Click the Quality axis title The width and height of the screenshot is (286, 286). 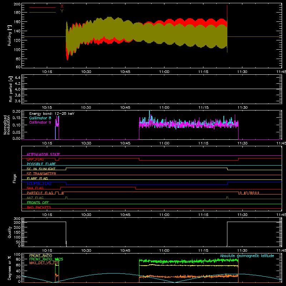pos(10,232)
